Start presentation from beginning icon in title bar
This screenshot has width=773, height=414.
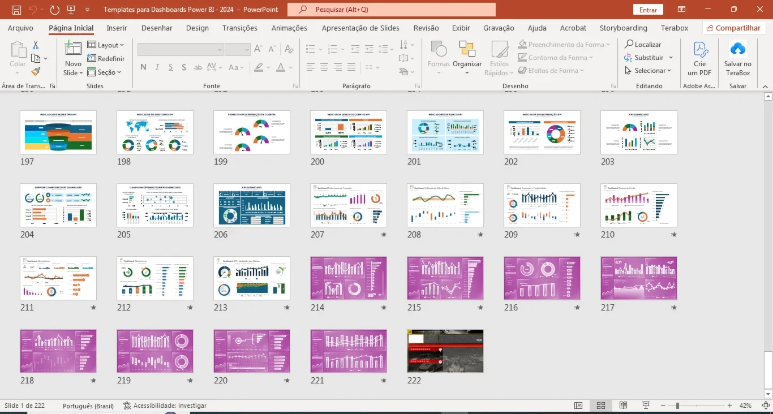(71, 10)
